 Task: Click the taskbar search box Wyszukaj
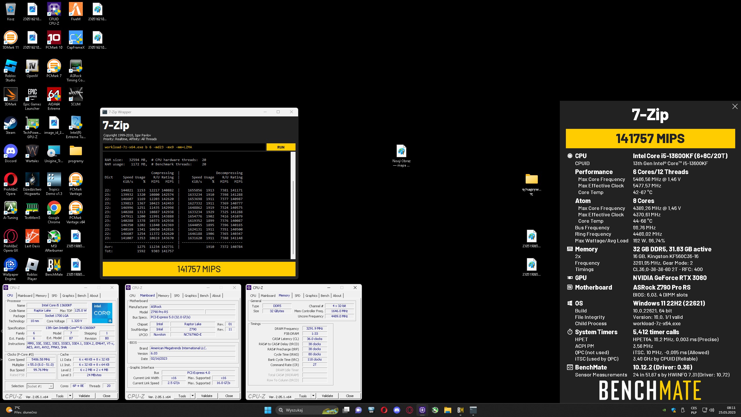coord(307,410)
